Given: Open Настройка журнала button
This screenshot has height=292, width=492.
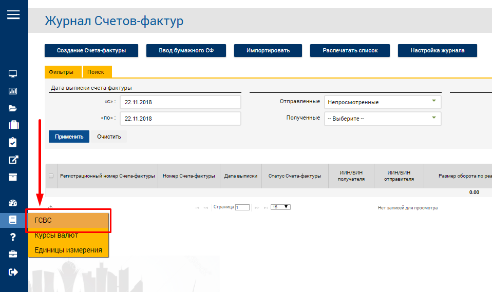Looking at the screenshot, I should [x=438, y=50].
